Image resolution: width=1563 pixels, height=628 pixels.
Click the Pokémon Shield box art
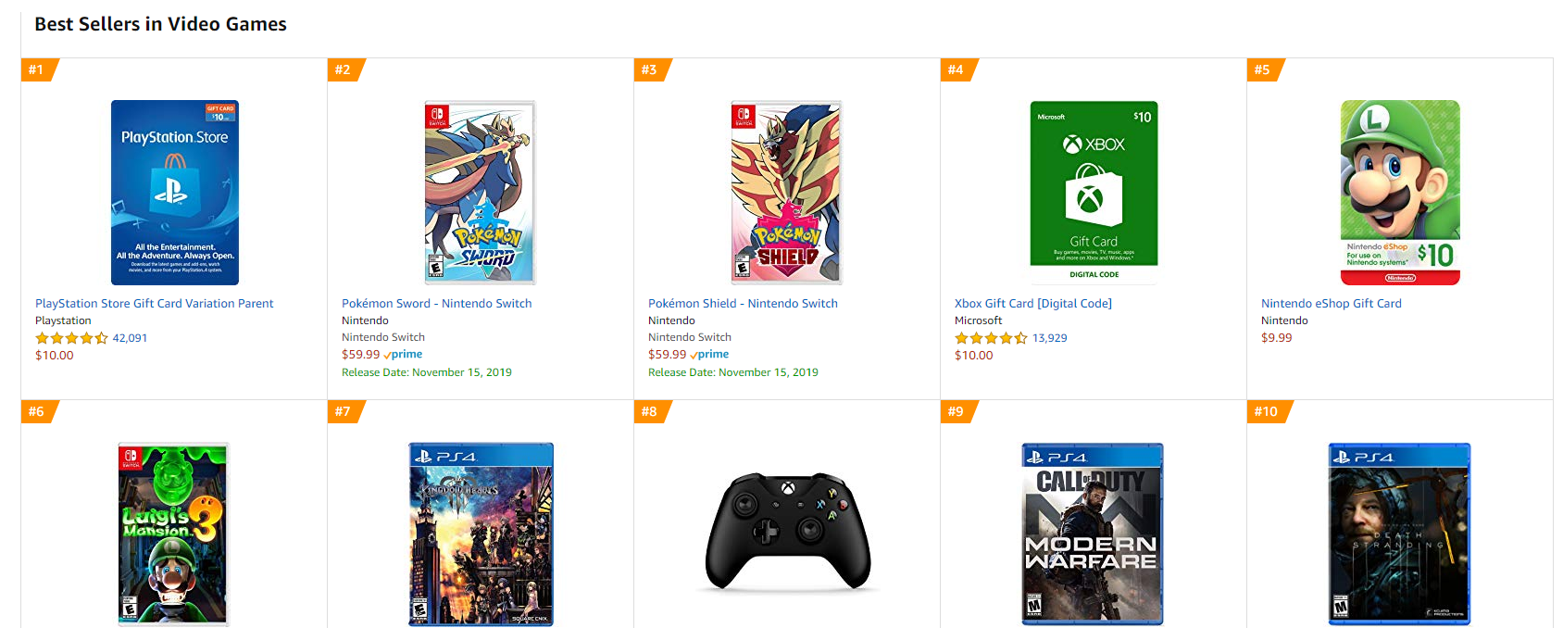(x=786, y=193)
